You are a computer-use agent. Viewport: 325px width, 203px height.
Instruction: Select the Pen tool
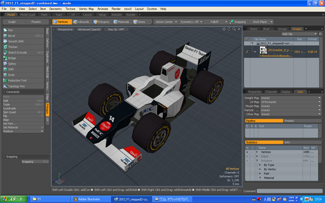[23, 30]
